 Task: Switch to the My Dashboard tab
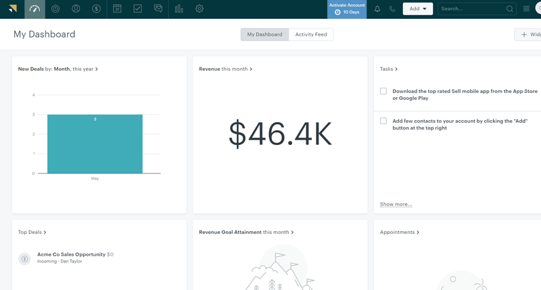pyautogui.click(x=264, y=34)
